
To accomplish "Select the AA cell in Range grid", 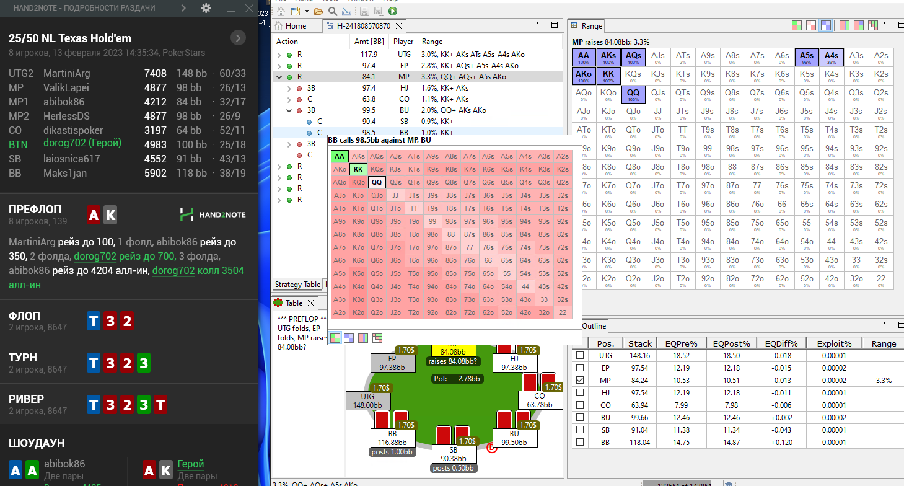I will pyautogui.click(x=584, y=58).
